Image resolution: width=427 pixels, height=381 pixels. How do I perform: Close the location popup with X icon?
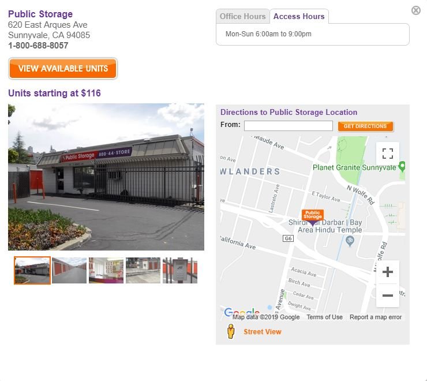point(415,10)
